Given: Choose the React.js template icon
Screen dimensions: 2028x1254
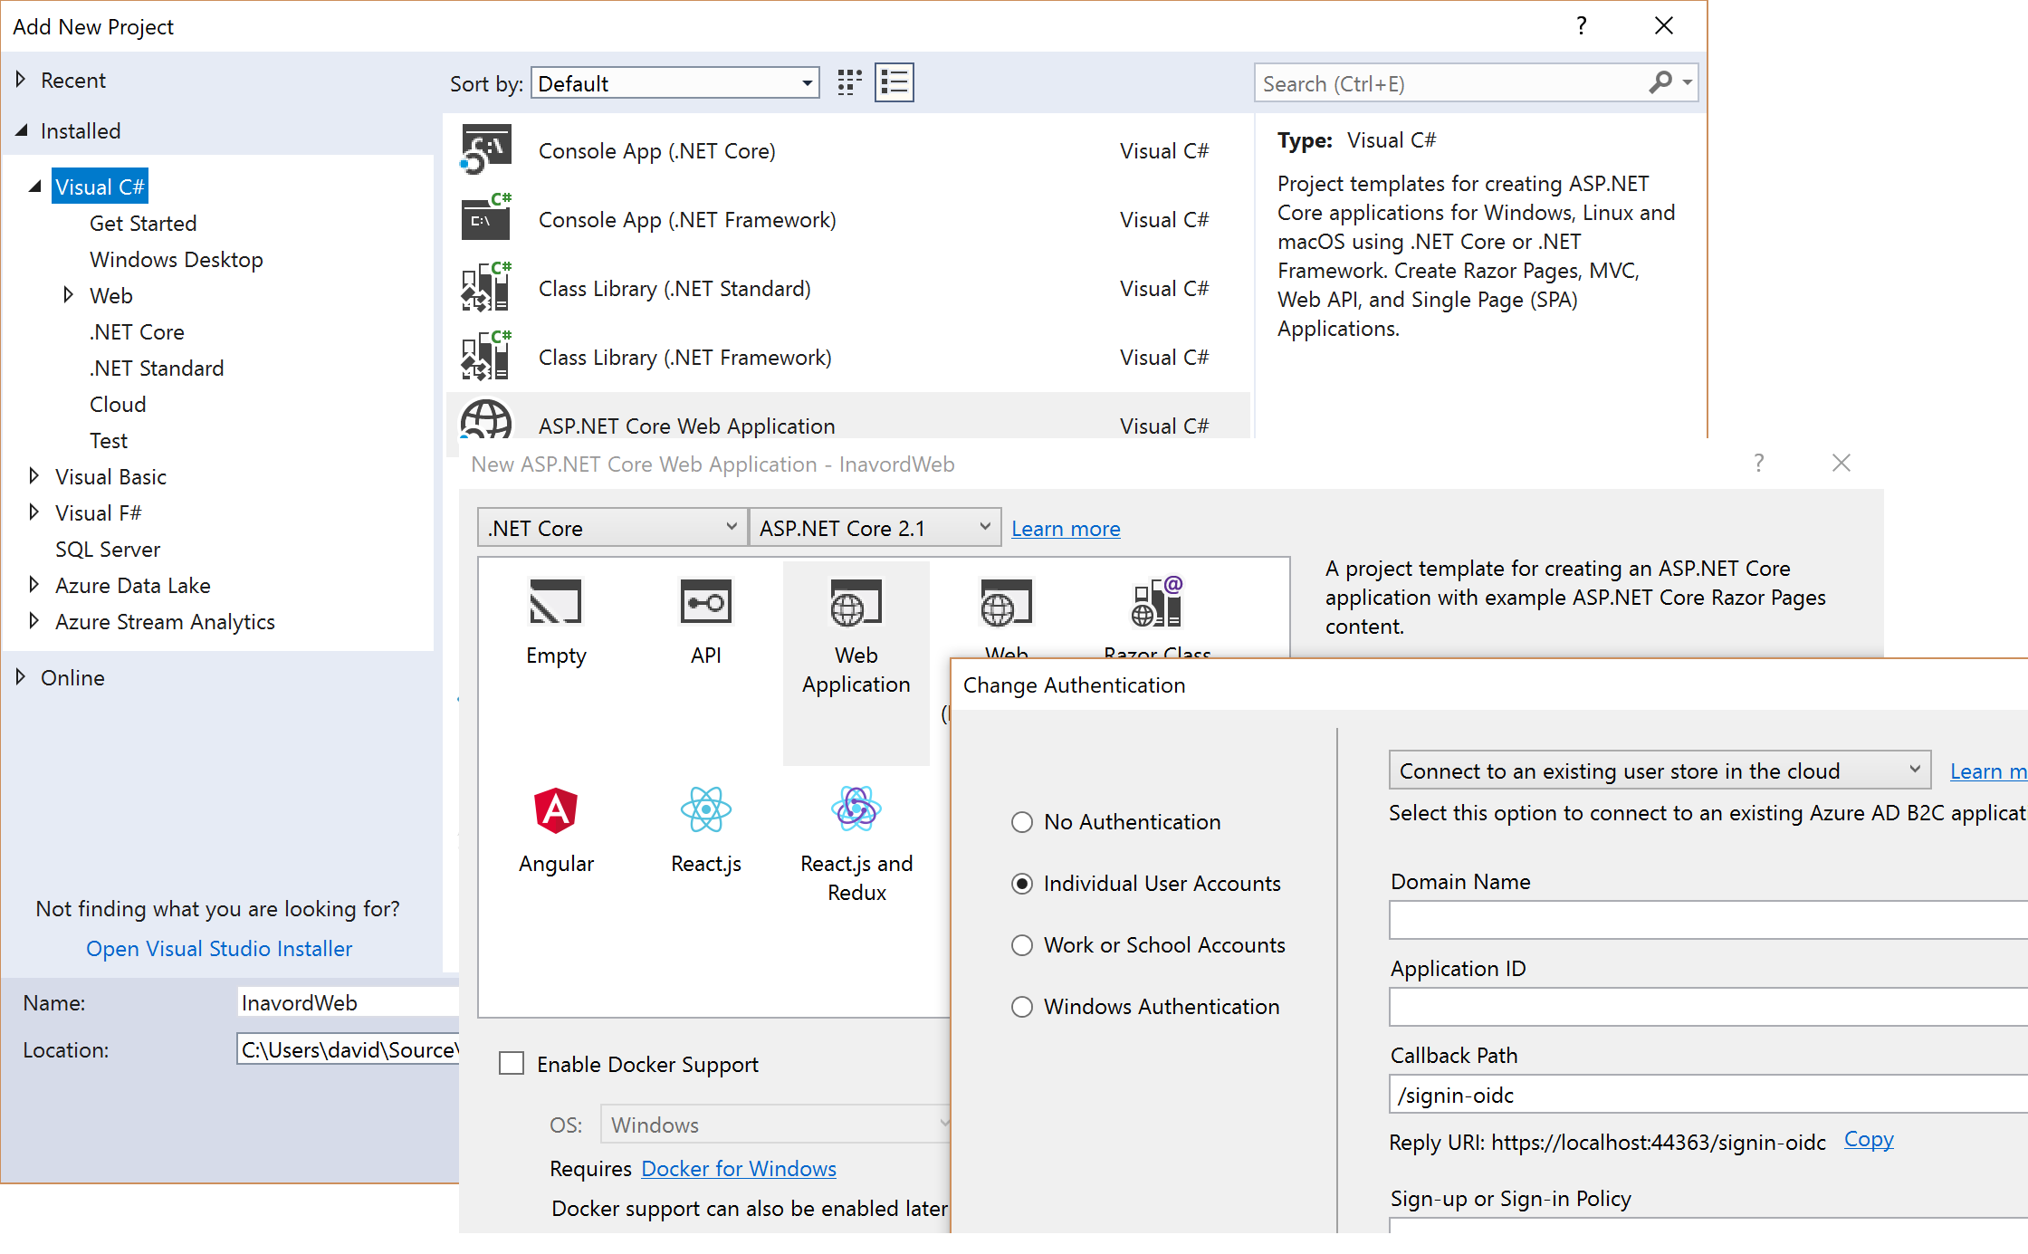Looking at the screenshot, I should pyautogui.click(x=705, y=809).
